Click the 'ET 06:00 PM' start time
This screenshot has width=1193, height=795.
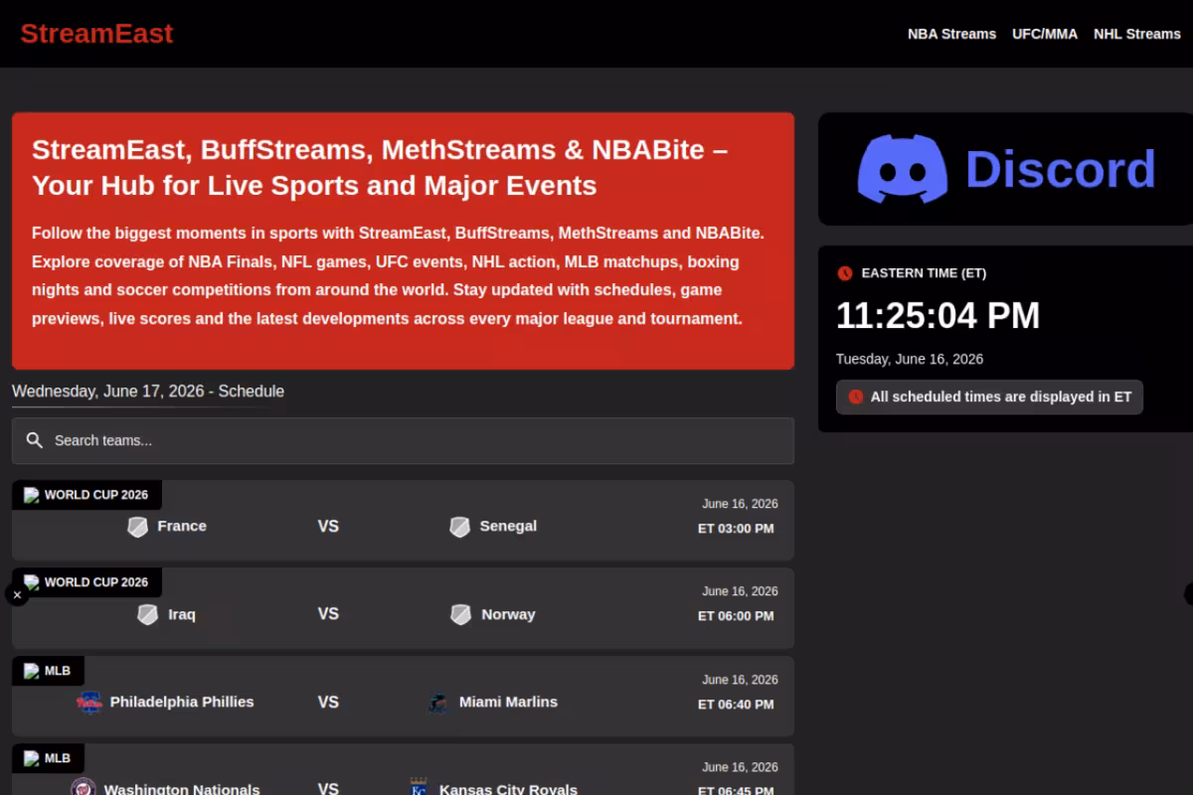pos(736,616)
